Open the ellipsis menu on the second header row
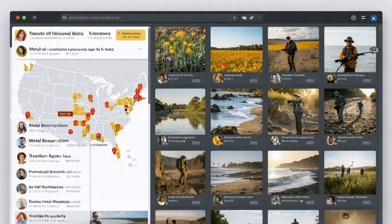This screenshot has height=224, width=392. coord(140,49)
